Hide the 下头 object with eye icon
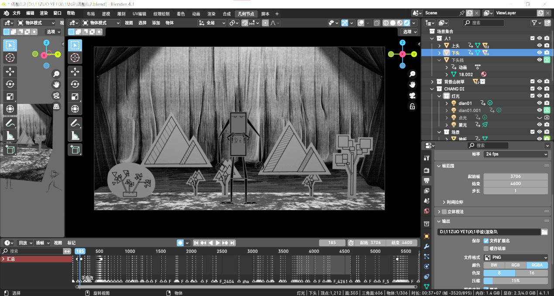The width and height of the screenshot is (554, 296). click(540, 52)
